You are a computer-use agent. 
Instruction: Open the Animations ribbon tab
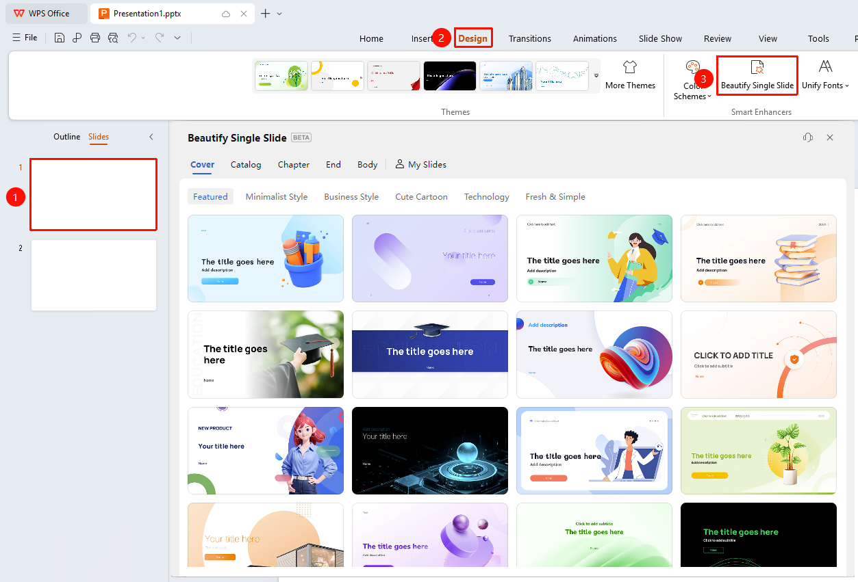(595, 38)
